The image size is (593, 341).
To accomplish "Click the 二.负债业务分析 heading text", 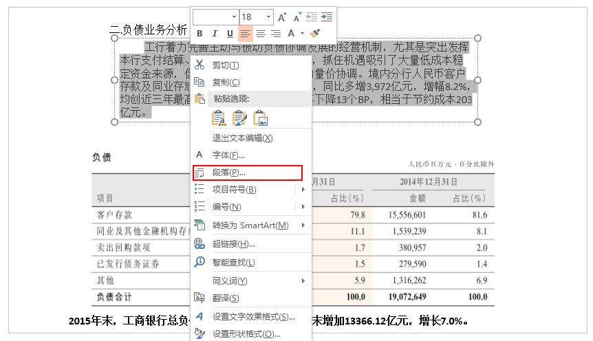I will [x=149, y=30].
